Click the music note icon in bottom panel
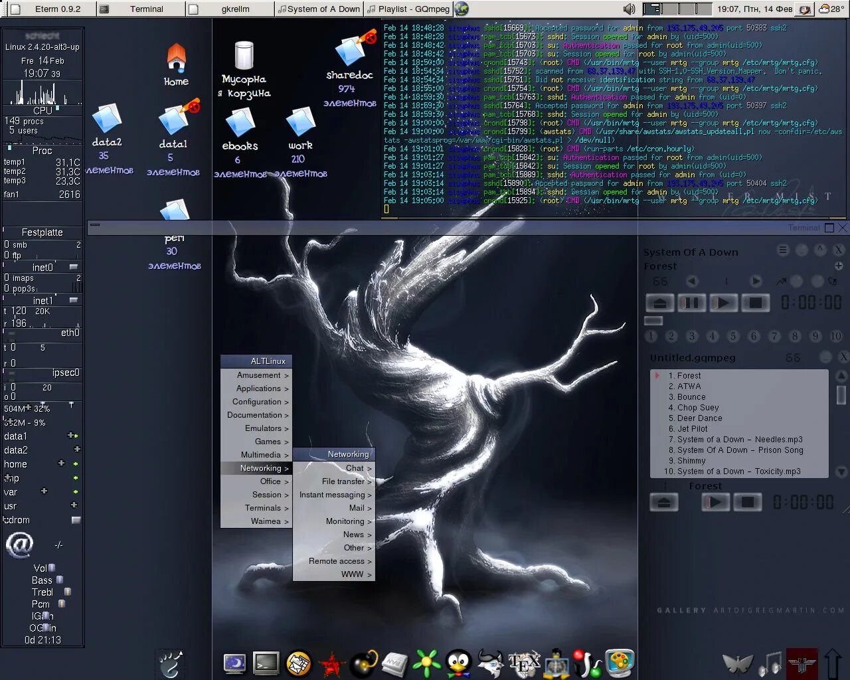This screenshot has width=850, height=680. click(x=770, y=663)
